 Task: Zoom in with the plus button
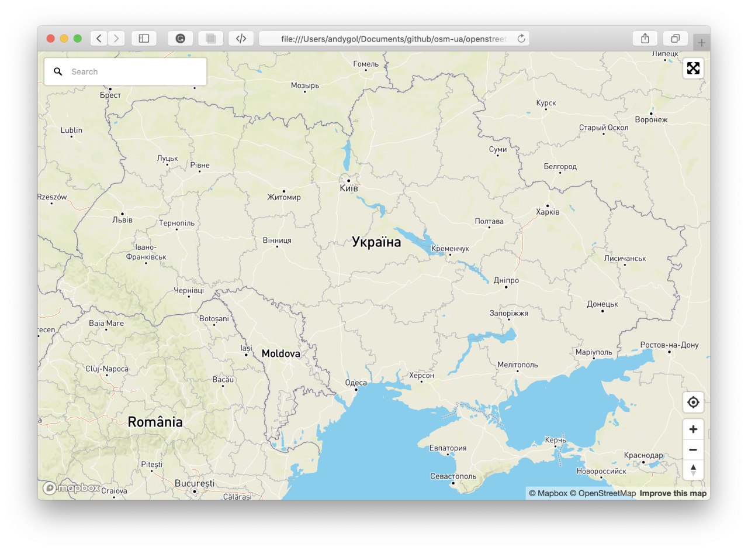pyautogui.click(x=693, y=429)
